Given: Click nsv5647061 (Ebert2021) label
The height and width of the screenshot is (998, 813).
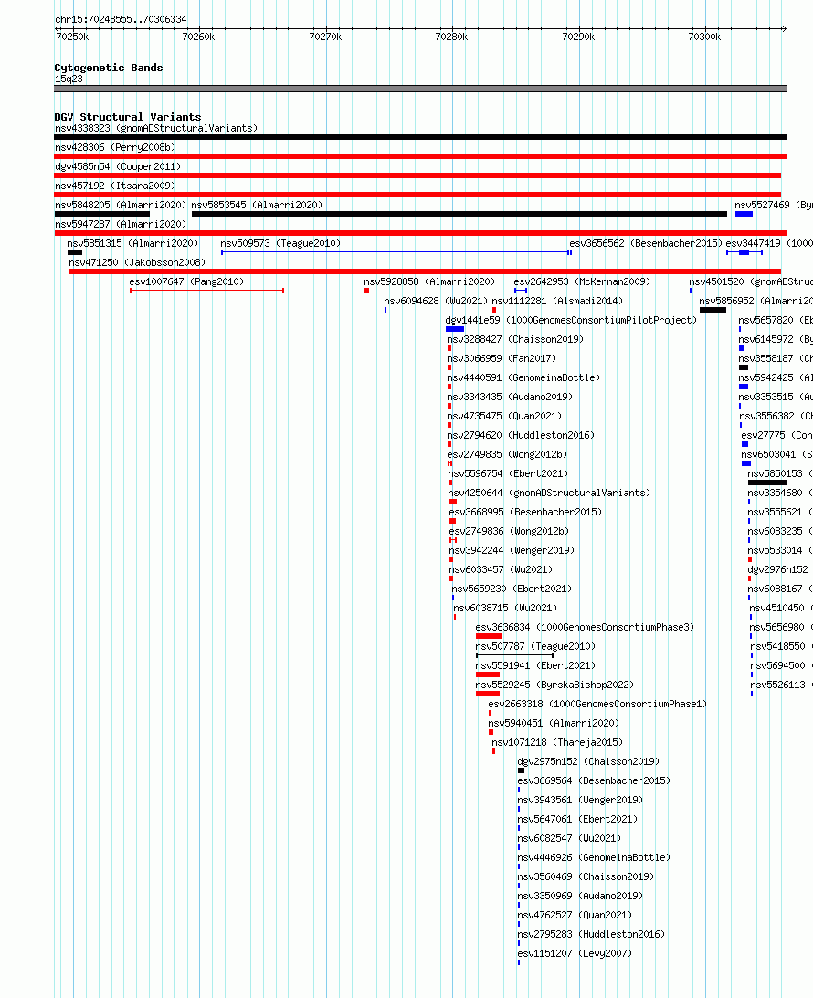Looking at the screenshot, I should click(577, 819).
